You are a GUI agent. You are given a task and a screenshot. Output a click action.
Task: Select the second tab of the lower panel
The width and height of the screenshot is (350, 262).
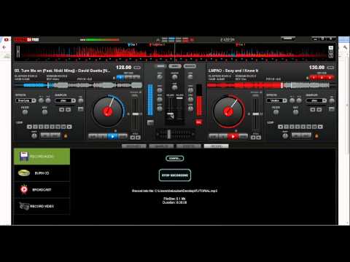[161, 146]
